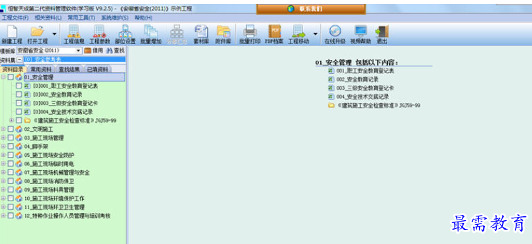Click the 部位设置 toolbar icon
Image resolution: width=532 pixels, height=244 pixels.
point(125,32)
